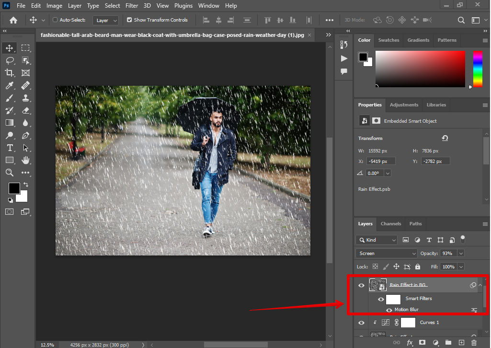The width and height of the screenshot is (491, 348).
Task: Select the Clone Stamp tool
Action: coord(25,98)
